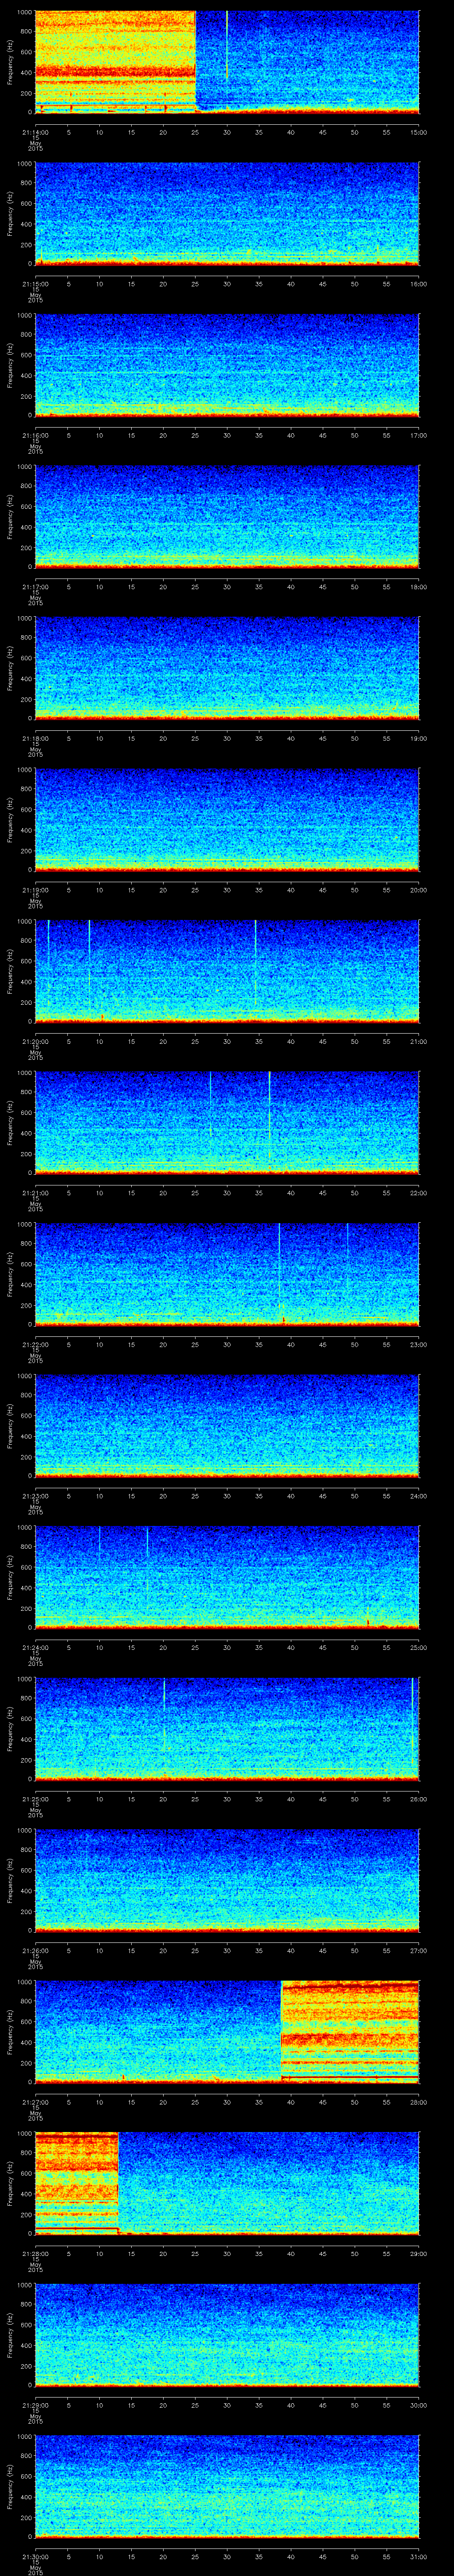454x2576 pixels.
Task: Click the 21:14:00 start time label
Action: tap(35, 132)
